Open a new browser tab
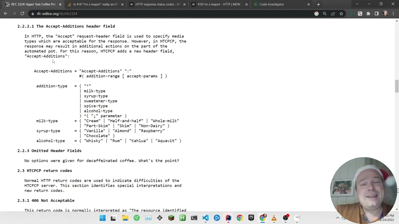This screenshot has height=224, width=399. (x=318, y=4)
